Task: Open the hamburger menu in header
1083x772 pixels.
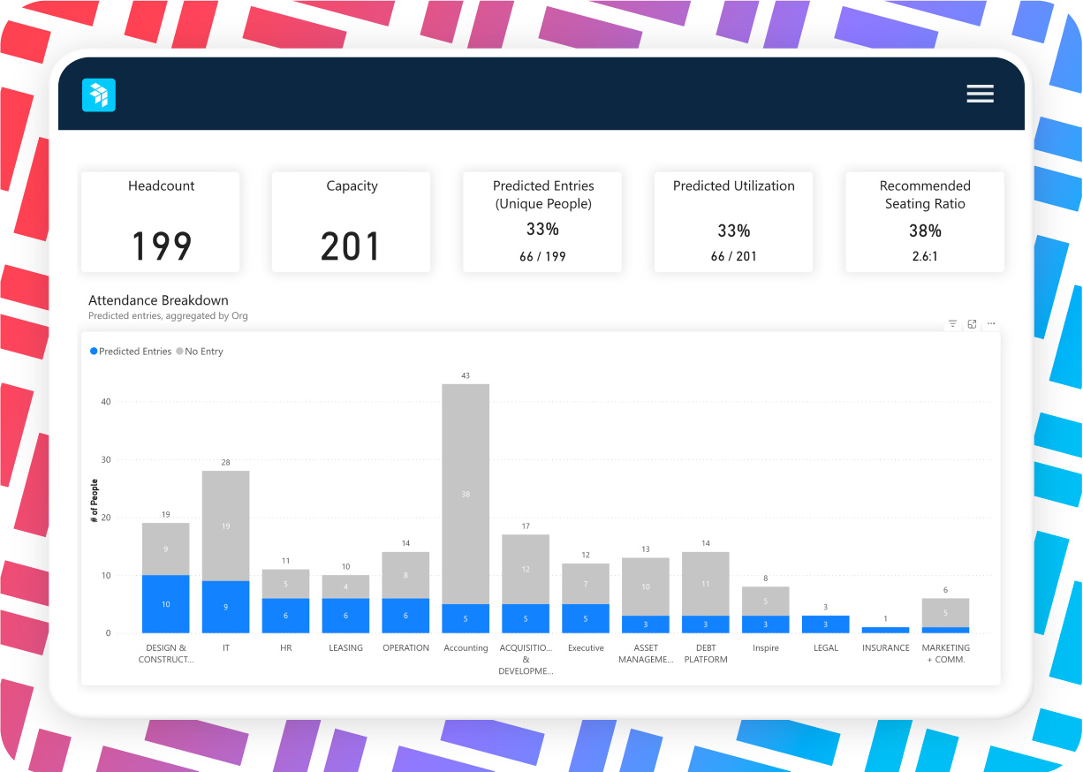Action: 980,95
